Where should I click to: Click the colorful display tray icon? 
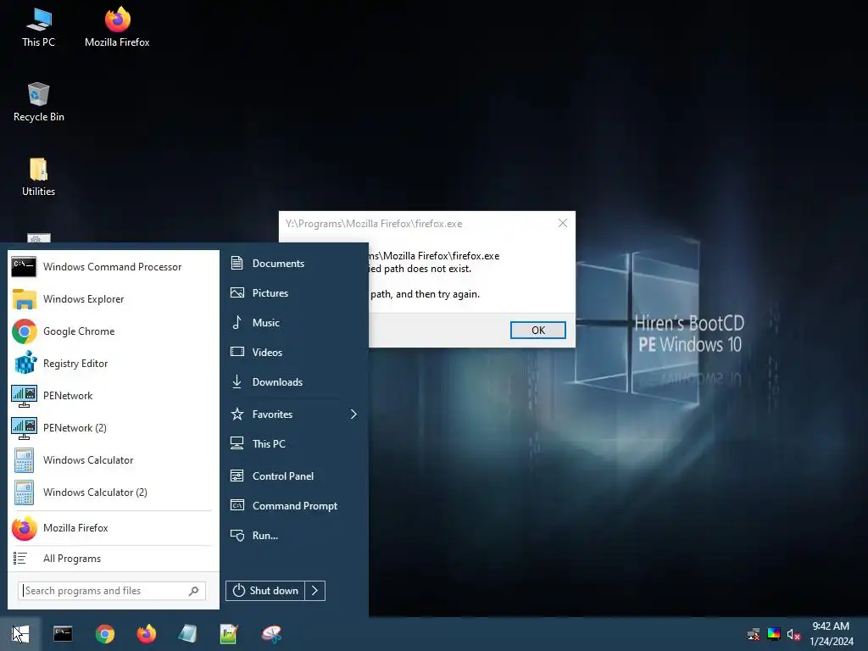[x=774, y=634]
